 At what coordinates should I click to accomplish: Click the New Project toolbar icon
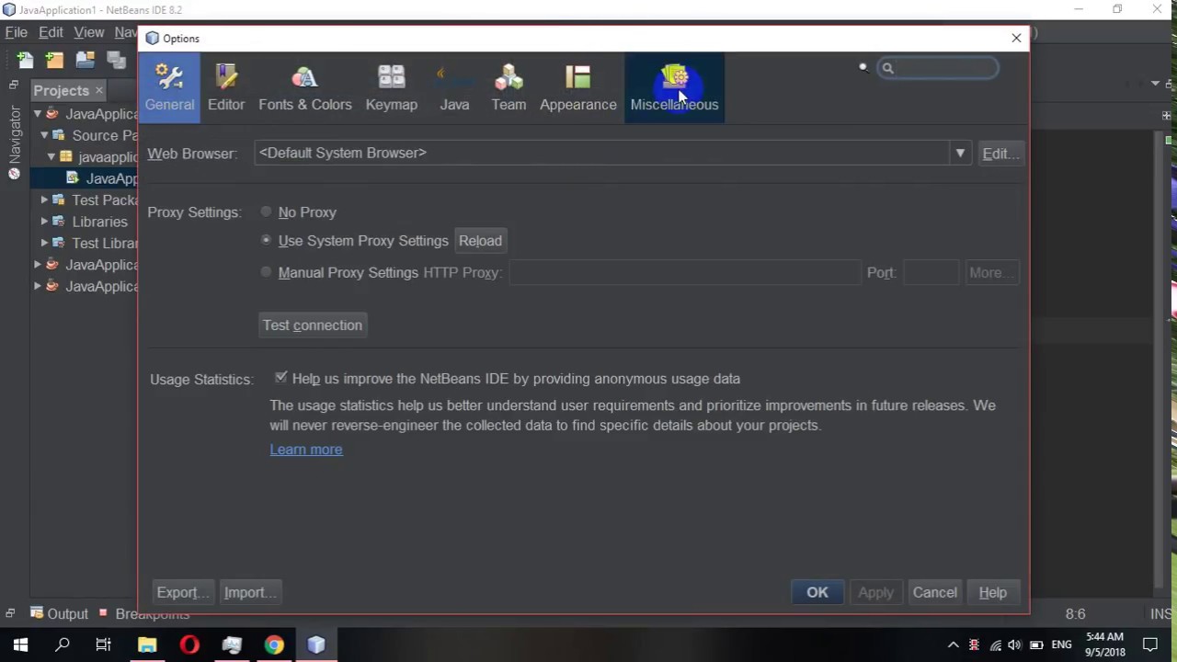point(55,60)
